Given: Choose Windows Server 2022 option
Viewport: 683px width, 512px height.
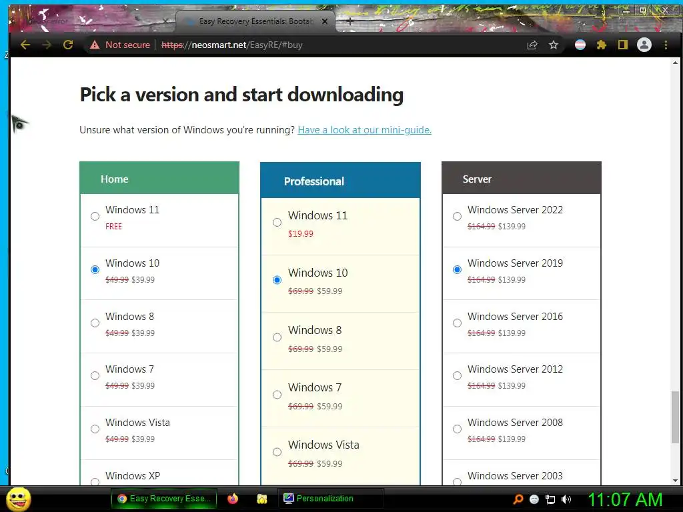Looking at the screenshot, I should [457, 217].
